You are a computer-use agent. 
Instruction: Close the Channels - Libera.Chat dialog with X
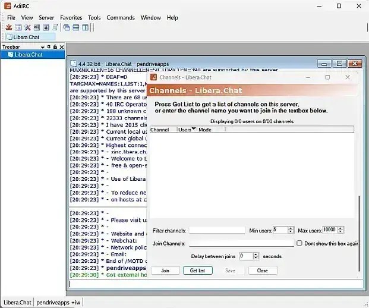tap(348, 77)
